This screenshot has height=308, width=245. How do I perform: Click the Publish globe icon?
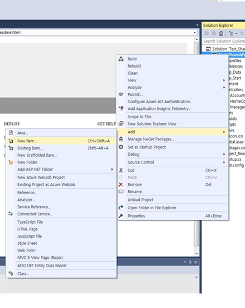pos(121,94)
